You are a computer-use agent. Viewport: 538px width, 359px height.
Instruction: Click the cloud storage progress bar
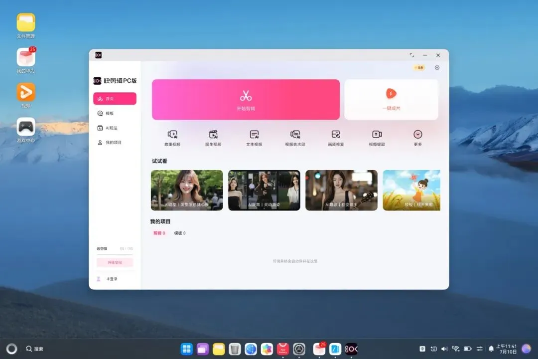[115, 255]
